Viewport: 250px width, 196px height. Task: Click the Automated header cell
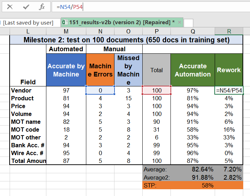pyautogui.click(x=66, y=49)
